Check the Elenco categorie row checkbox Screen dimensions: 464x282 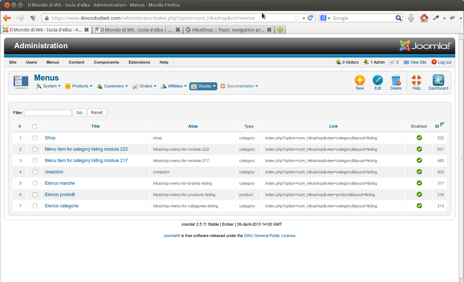point(35,206)
